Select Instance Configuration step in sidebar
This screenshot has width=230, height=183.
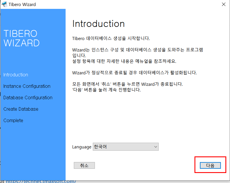[27, 86]
